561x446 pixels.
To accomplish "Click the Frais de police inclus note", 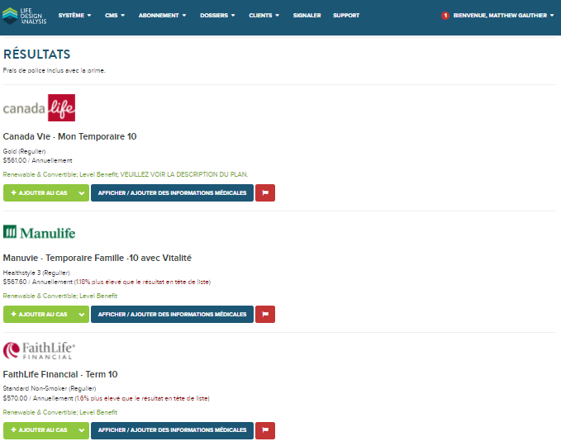I will click(x=54, y=70).
